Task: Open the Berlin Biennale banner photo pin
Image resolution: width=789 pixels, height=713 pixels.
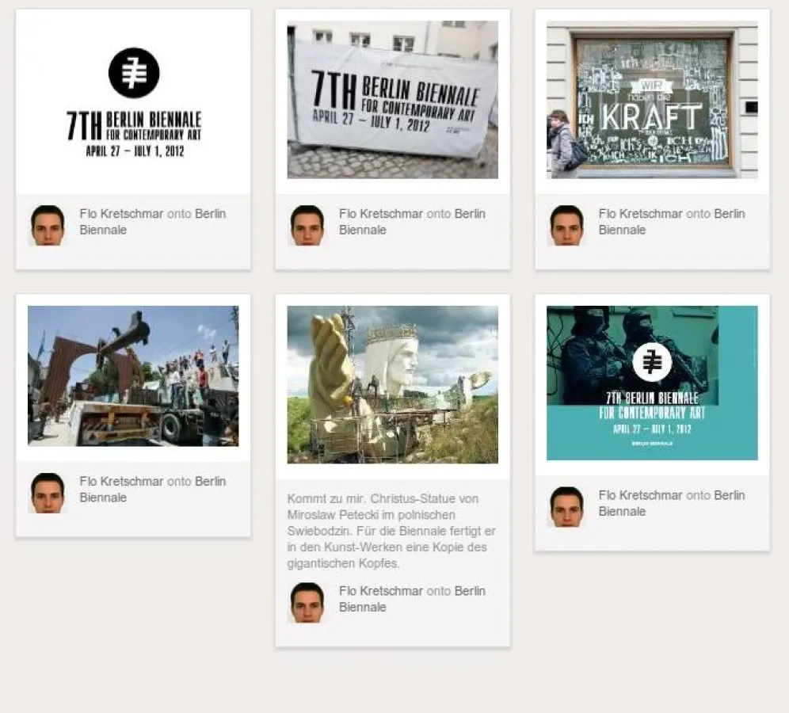Action: (x=392, y=100)
